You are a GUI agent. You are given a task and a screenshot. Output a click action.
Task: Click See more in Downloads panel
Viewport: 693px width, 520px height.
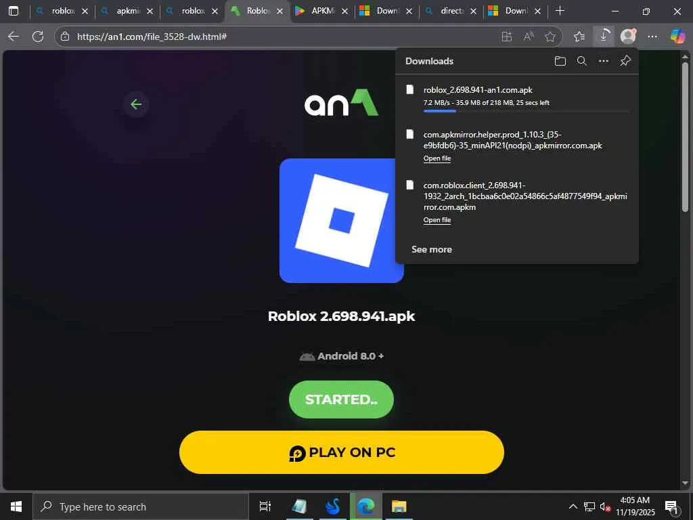click(x=431, y=249)
